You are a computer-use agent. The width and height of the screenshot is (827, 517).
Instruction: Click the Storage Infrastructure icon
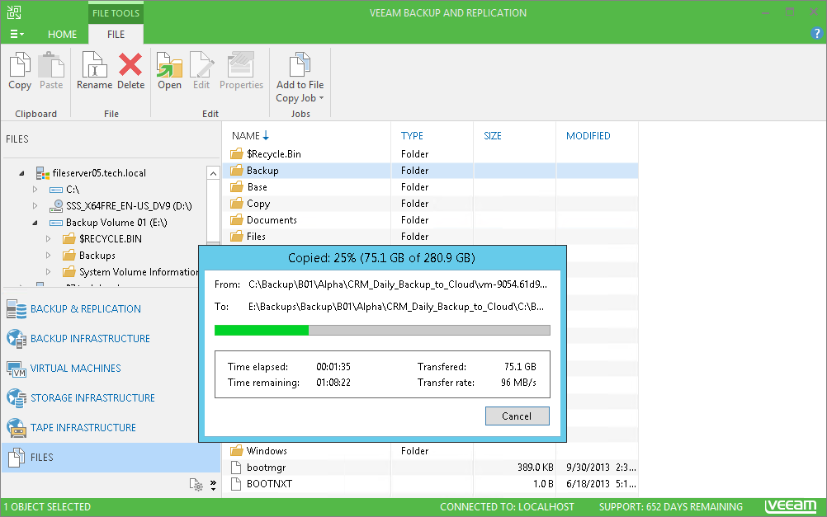pos(17,398)
